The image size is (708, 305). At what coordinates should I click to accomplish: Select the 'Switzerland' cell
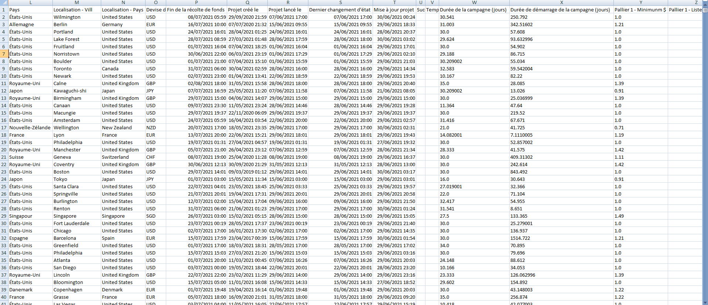(123, 157)
